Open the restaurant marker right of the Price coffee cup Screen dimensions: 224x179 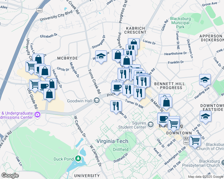click(x=128, y=91)
